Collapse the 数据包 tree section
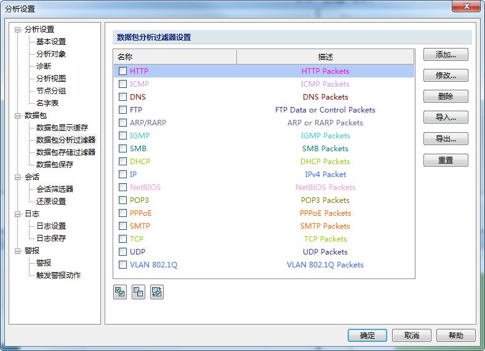 (18, 116)
